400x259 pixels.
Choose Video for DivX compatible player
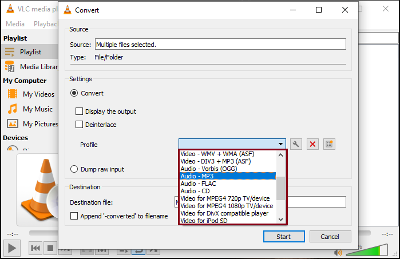(x=228, y=213)
